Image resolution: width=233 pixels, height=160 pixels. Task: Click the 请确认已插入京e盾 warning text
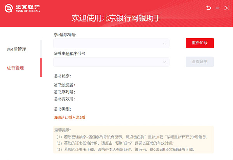point(70,117)
